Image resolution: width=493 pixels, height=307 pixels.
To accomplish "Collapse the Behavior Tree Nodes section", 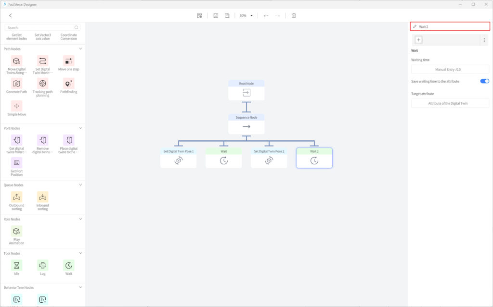I will pos(80,287).
